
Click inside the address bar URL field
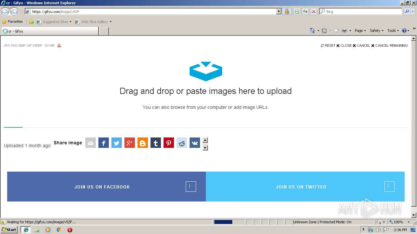click(153, 11)
